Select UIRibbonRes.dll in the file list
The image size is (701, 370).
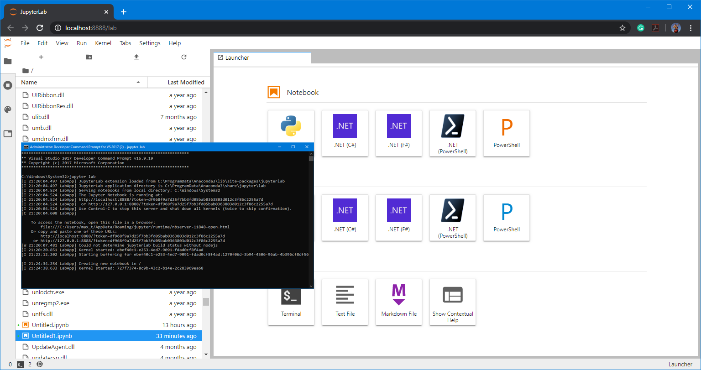coord(109,106)
